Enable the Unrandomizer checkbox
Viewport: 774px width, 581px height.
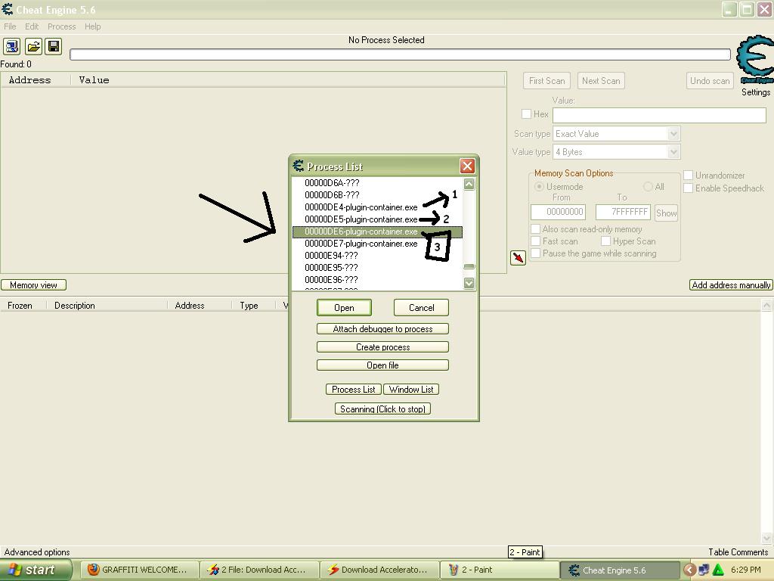click(688, 176)
